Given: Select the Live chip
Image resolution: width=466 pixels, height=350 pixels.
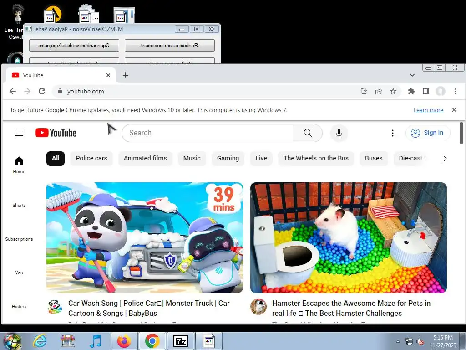Looking at the screenshot, I should [x=261, y=158].
